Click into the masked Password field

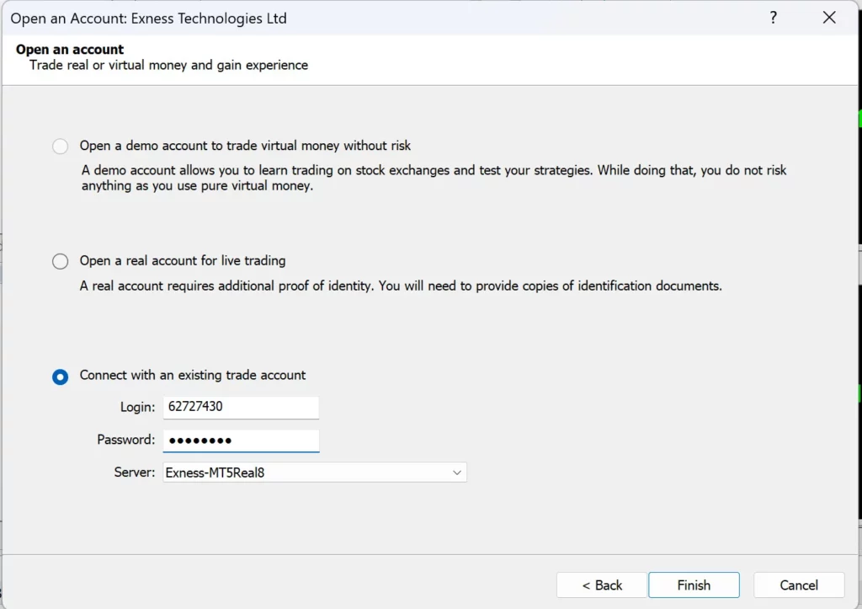point(241,441)
